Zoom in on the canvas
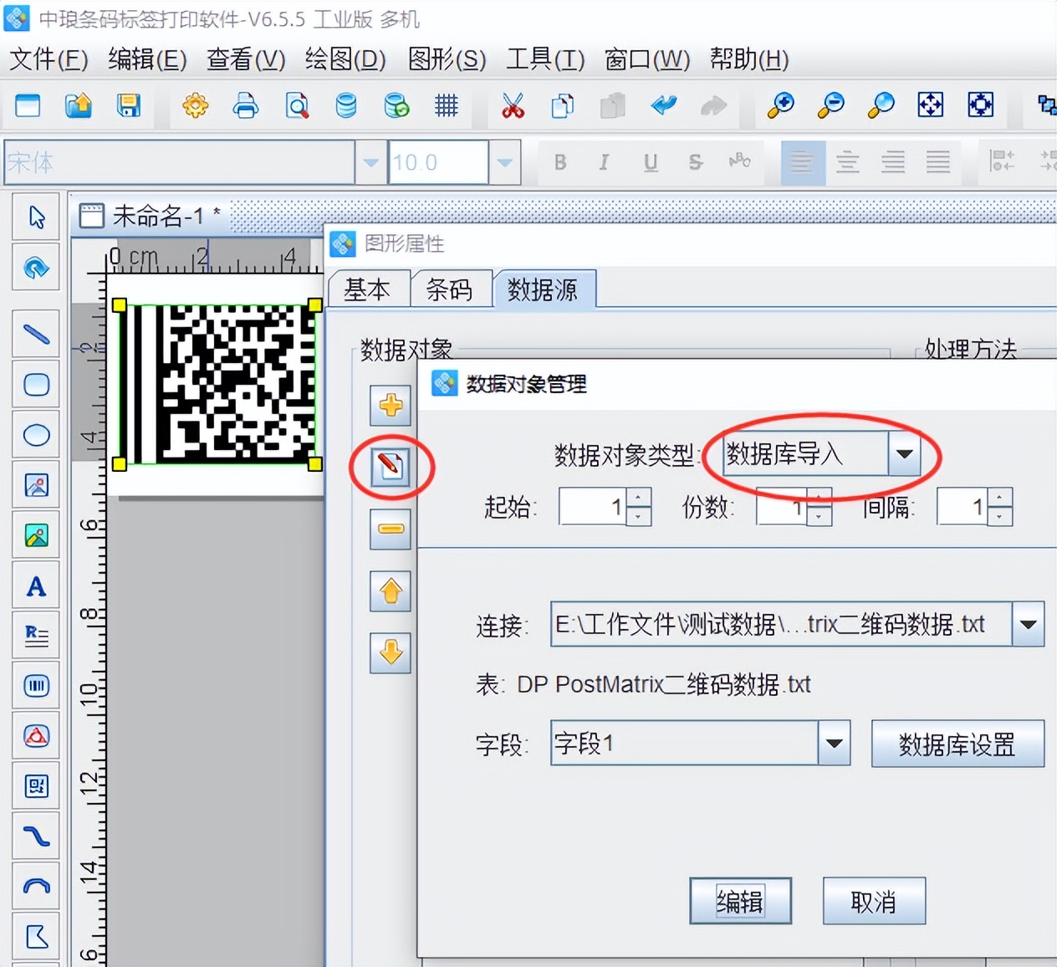Screen dimensions: 1057x967 click(781, 105)
